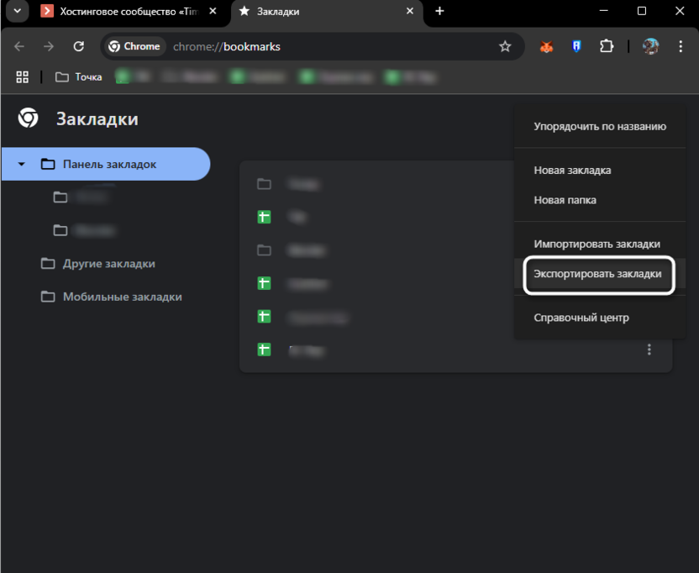Choose Импортировать закладки
Image resolution: width=699 pixels, height=573 pixels.
click(x=600, y=244)
